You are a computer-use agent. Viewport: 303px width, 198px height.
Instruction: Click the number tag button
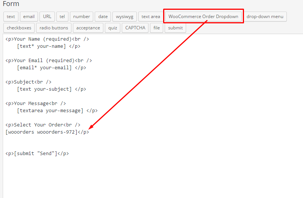[x=82, y=17]
